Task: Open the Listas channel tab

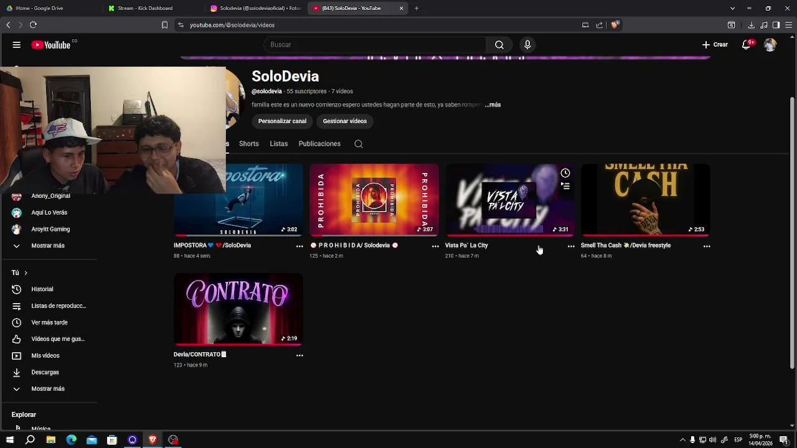Action: point(278,144)
